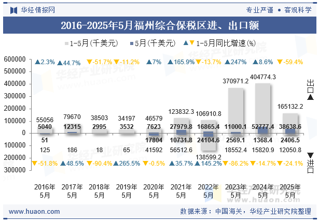Click the down triangle beside -86.2%
Viewport: 319px width, 221px height.
226,163
